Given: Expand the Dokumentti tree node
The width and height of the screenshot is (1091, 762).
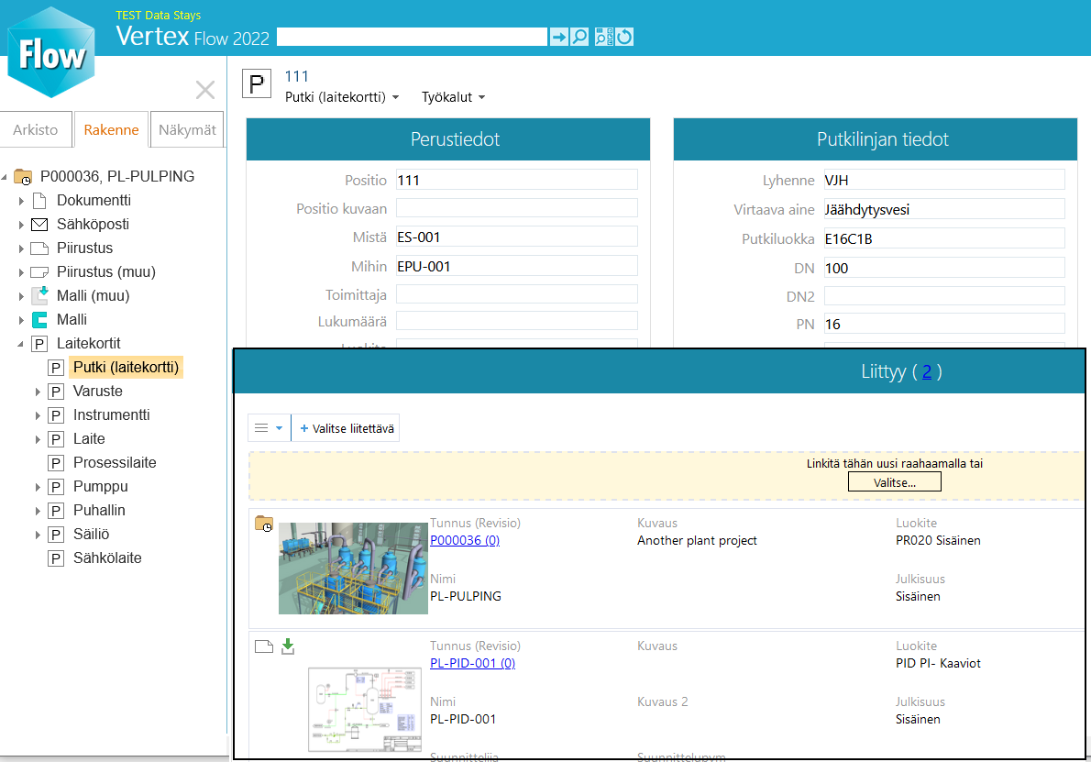Looking at the screenshot, I should tap(21, 201).
